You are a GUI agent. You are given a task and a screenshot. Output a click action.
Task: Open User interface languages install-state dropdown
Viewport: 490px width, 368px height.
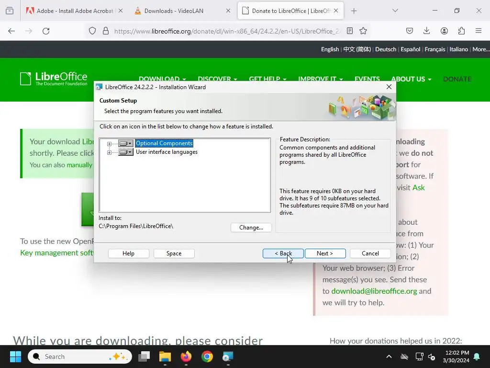click(x=126, y=152)
